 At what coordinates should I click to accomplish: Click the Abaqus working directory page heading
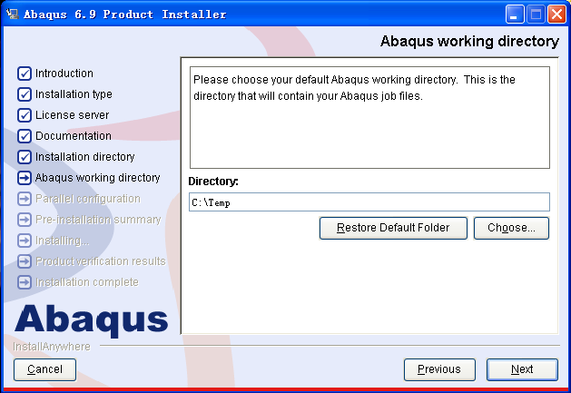(x=469, y=41)
